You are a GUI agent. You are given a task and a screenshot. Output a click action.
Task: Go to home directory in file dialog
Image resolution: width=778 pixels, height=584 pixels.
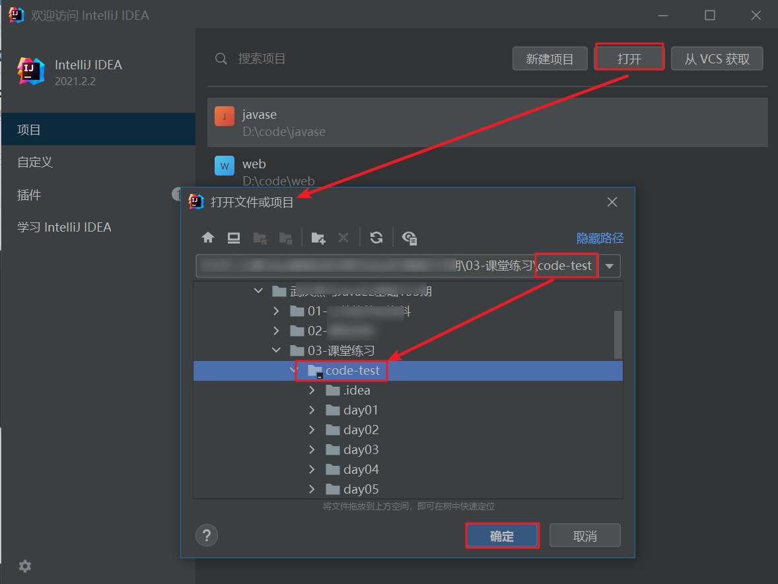coord(208,238)
